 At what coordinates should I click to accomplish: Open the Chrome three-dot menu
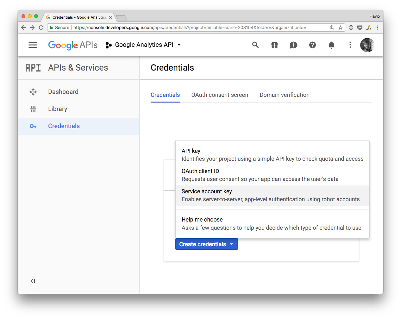coord(378,28)
